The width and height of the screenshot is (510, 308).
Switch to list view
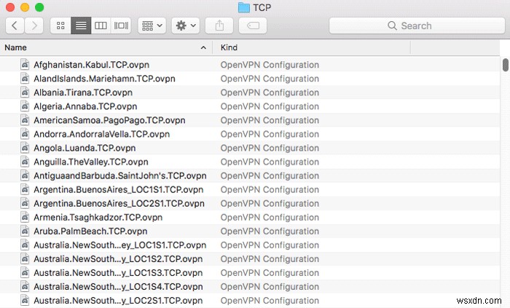pos(81,25)
